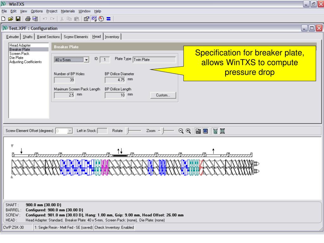324x243 pixels.
Task: Click the BP Orifice Diameter field
Action: pos(115,80)
